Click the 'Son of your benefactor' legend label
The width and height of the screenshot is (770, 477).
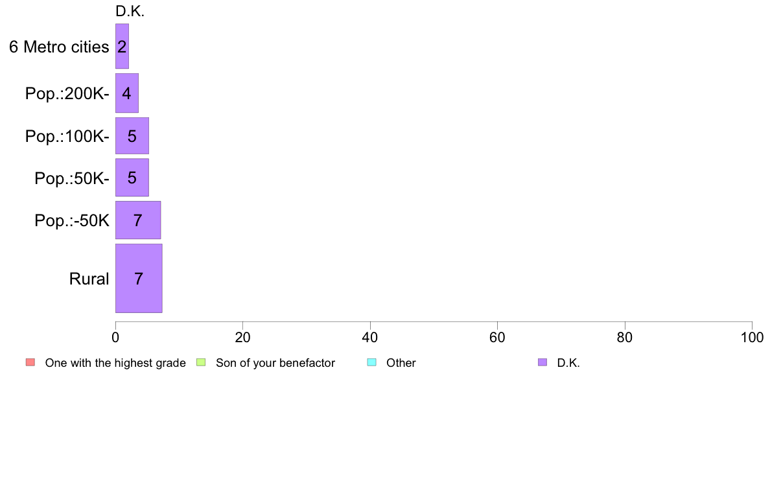pyautogui.click(x=275, y=363)
